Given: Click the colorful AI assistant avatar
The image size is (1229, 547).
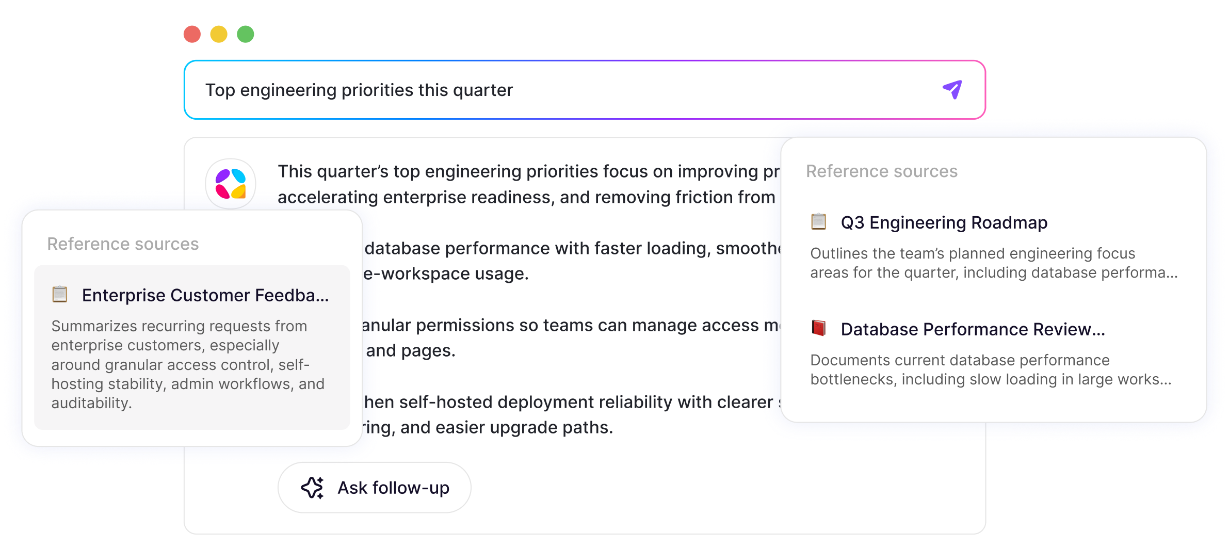Looking at the screenshot, I should (231, 184).
